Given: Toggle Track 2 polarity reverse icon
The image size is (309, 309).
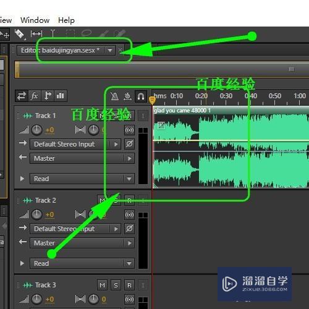Looking at the screenshot, I should (129, 229).
